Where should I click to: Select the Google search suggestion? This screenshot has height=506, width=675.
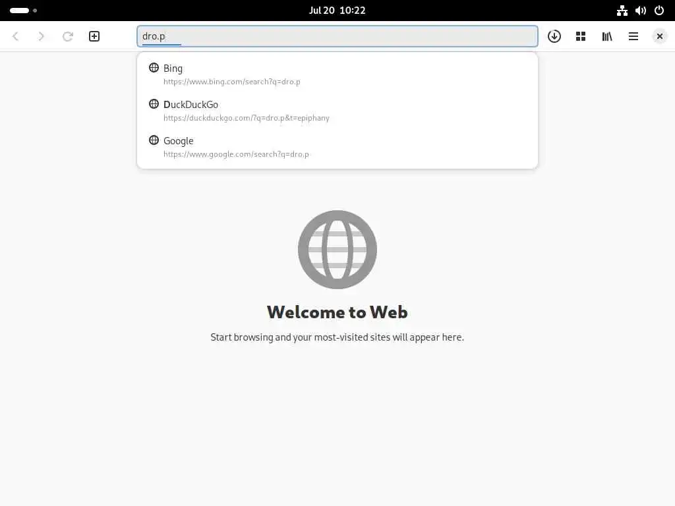pos(337,147)
